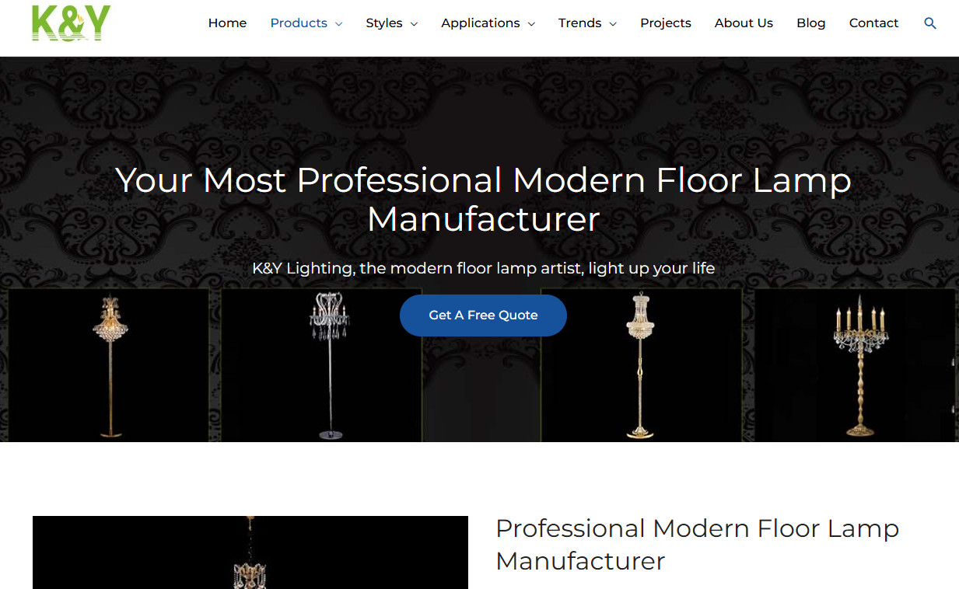Select the cream crystal floor lamp thumbnail
This screenshot has width=959, height=589.
pyautogui.click(x=641, y=365)
